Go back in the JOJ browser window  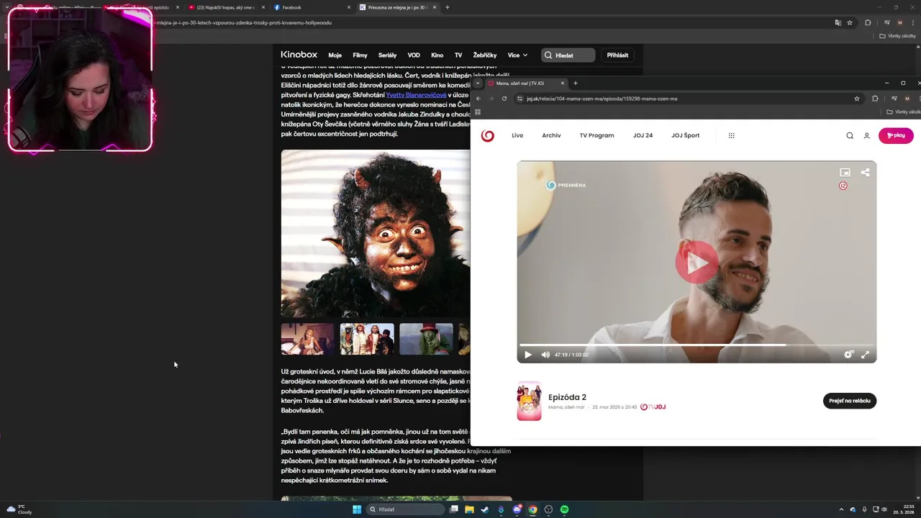click(x=478, y=99)
